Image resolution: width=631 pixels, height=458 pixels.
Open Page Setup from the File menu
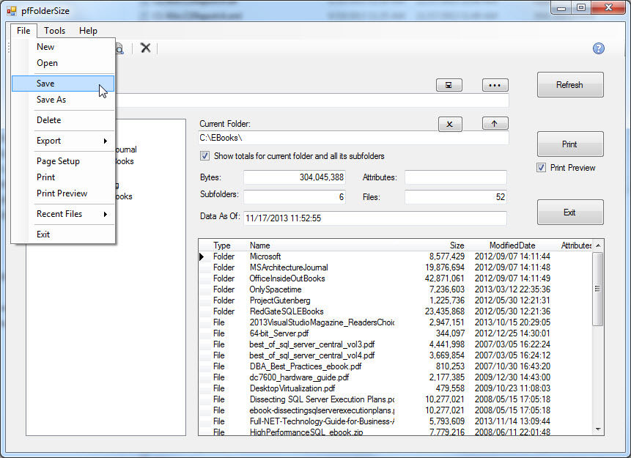coord(63,161)
